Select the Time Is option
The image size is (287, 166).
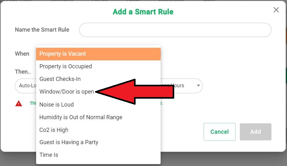(x=98, y=155)
